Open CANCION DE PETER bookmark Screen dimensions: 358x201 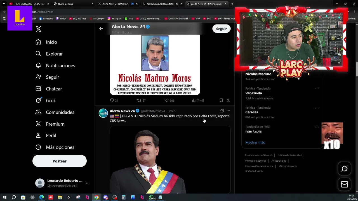click(176, 19)
